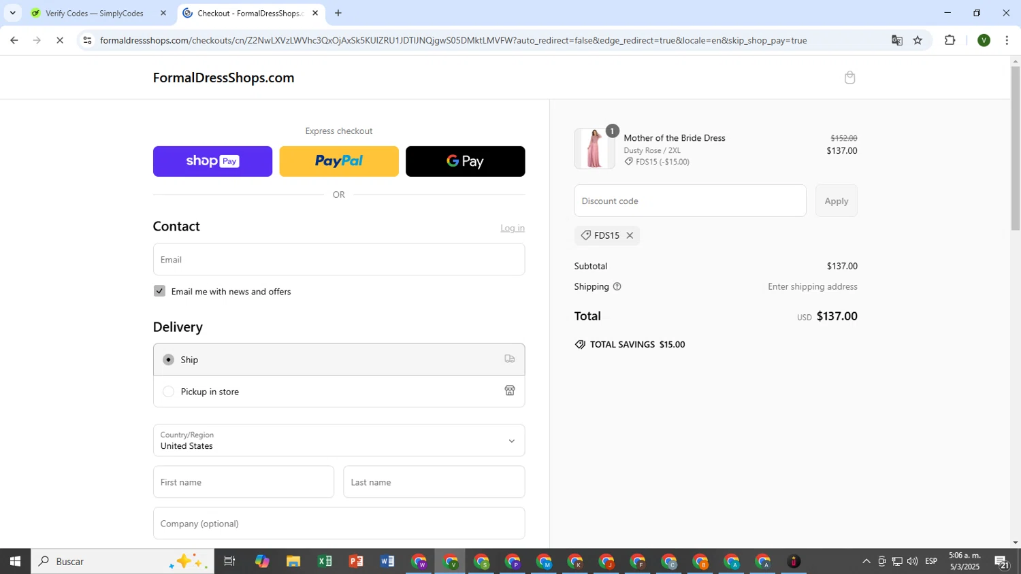Screen dimensions: 1021x574
Task: Click the Pickup in store storefront icon
Action: tap(510, 390)
